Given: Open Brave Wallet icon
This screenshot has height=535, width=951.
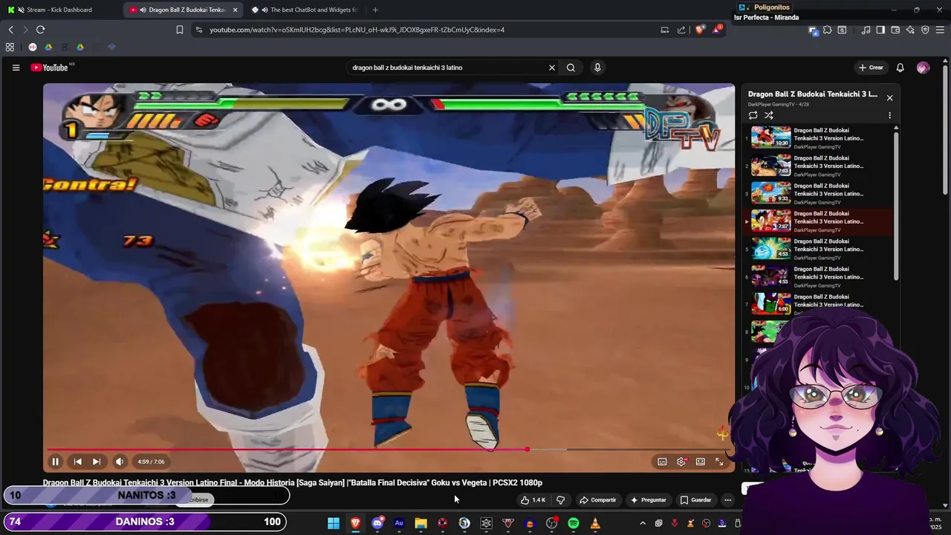Looking at the screenshot, I should 895,30.
